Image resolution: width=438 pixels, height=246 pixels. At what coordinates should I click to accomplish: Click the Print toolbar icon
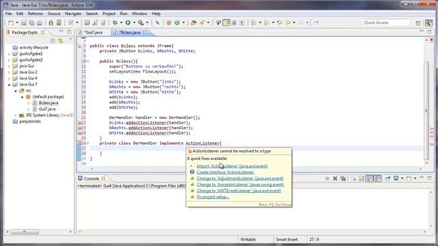pyautogui.click(x=40, y=23)
